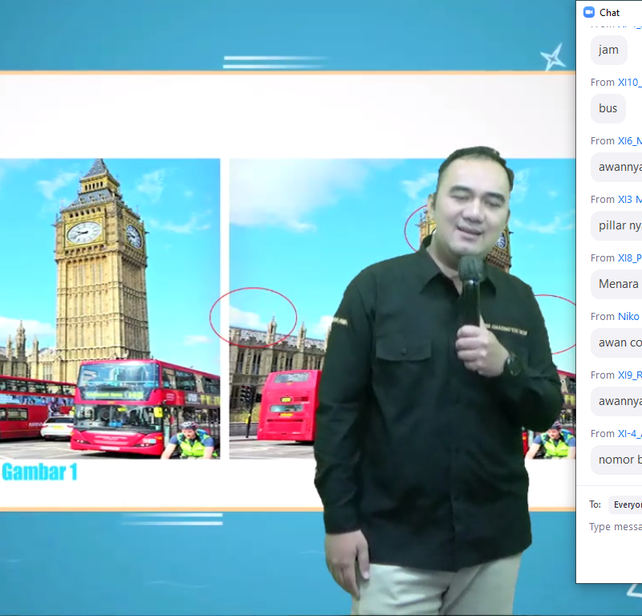
Task: Click the XI3 sender name link
Action: tap(629, 199)
